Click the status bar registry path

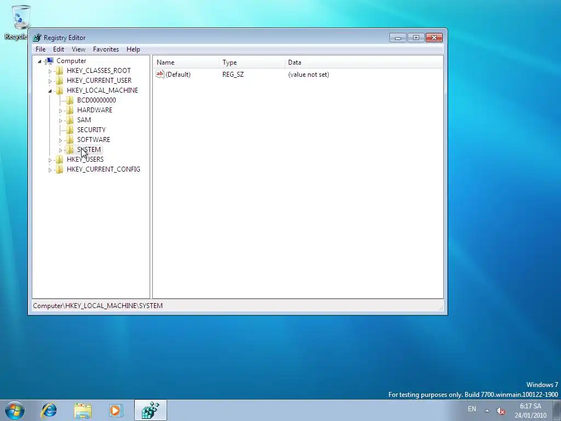(98, 306)
